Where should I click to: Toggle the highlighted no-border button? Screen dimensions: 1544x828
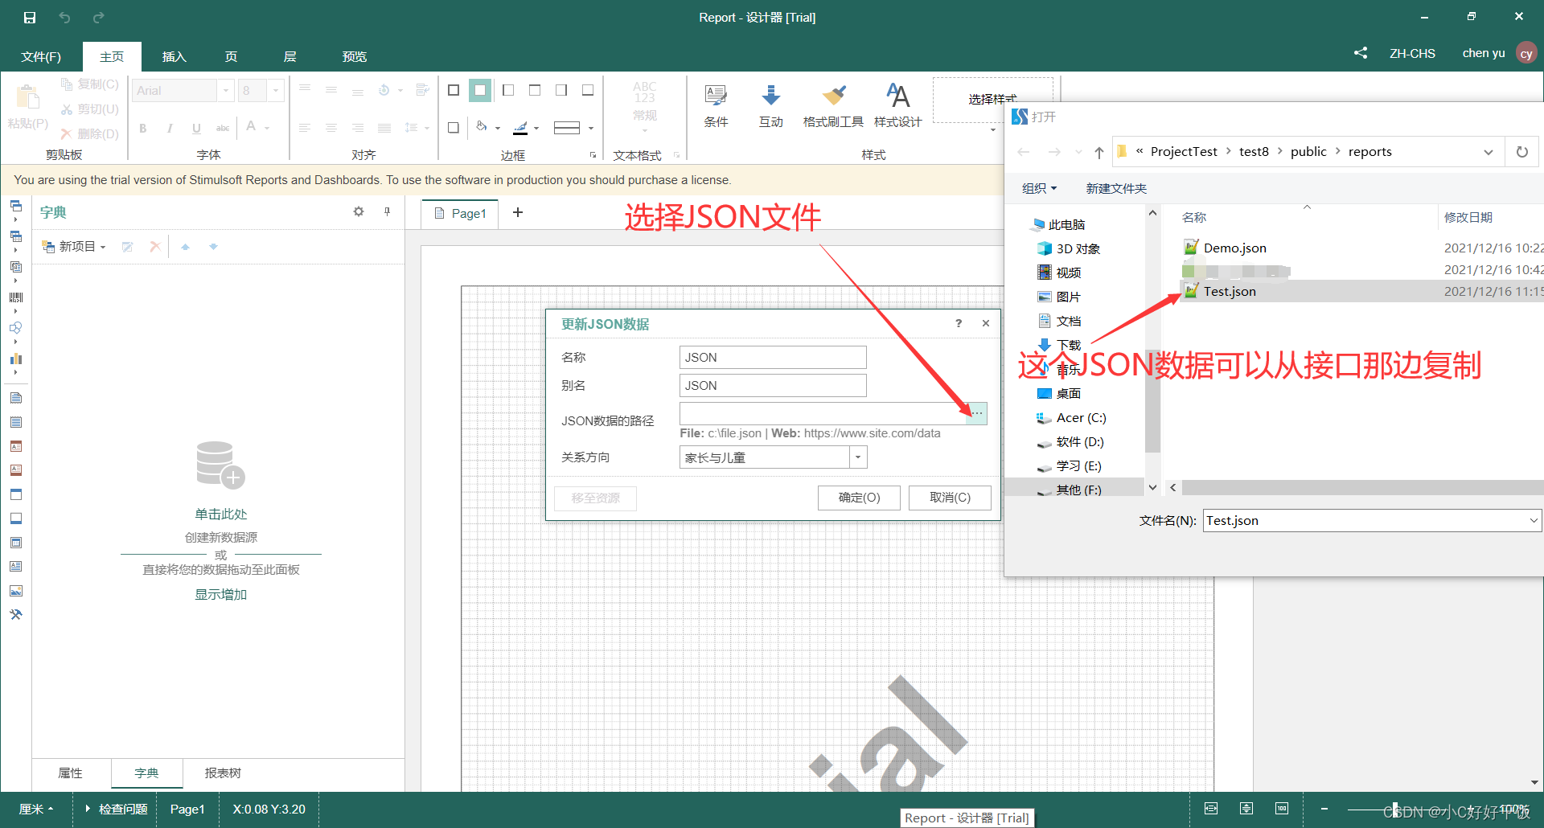click(480, 90)
